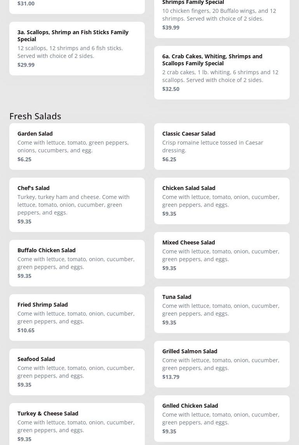
Task: Click the Chicken Salad Salad card
Action: (x=222, y=201)
